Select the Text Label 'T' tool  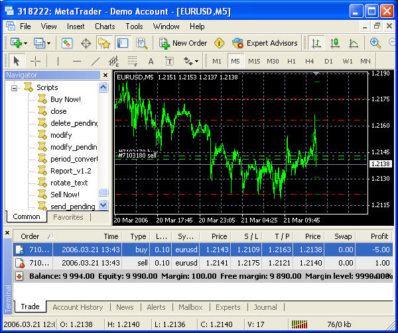(169, 61)
